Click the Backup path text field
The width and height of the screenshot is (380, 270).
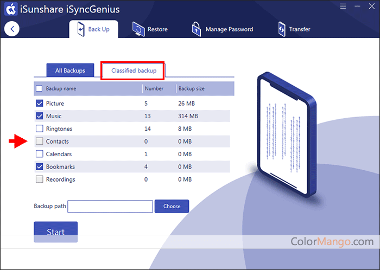[x=110, y=207]
